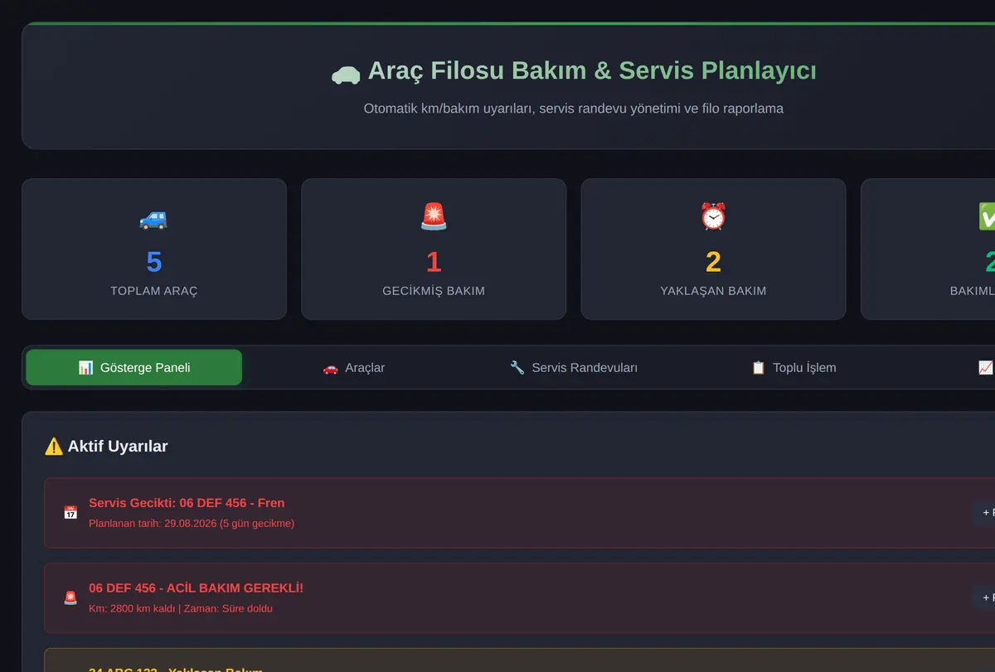Open the Servis Randevuları tab
The image size is (995, 672).
(x=574, y=367)
